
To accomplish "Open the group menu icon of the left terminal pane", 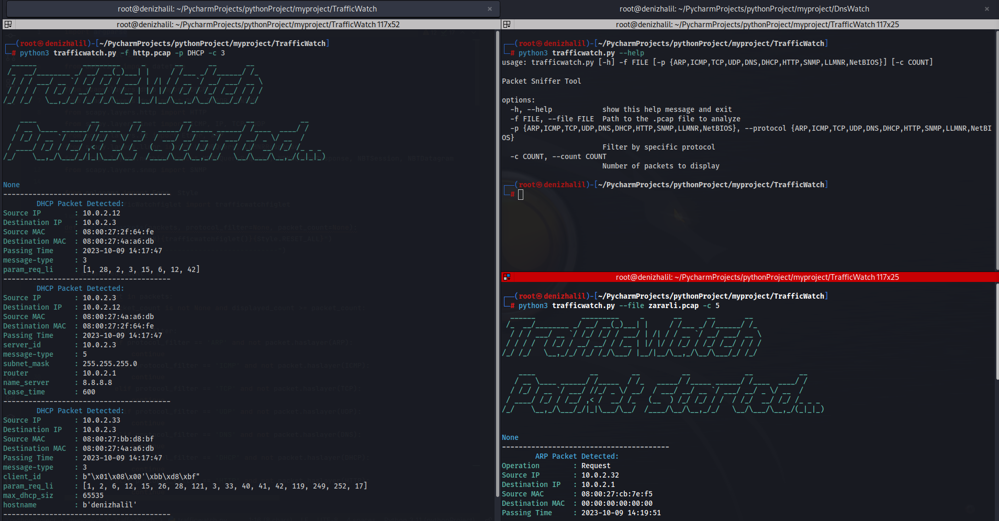I will (x=8, y=25).
